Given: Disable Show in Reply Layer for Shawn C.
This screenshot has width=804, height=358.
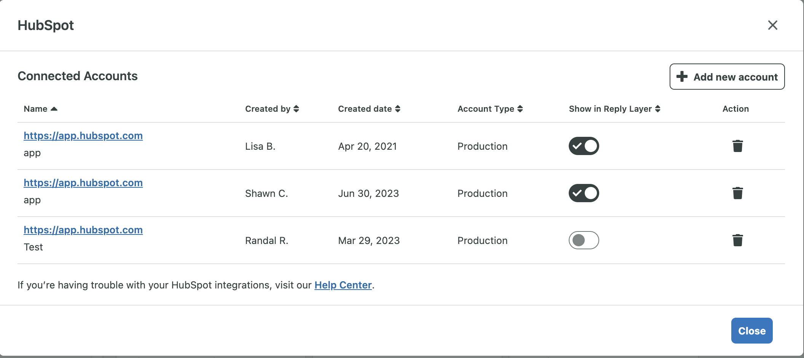Looking at the screenshot, I should [x=584, y=193].
